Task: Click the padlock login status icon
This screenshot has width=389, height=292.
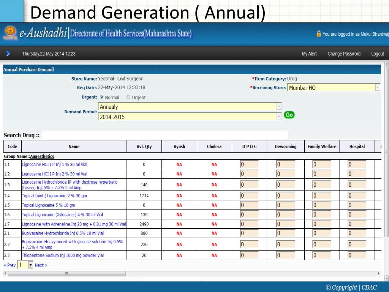Action: point(318,34)
